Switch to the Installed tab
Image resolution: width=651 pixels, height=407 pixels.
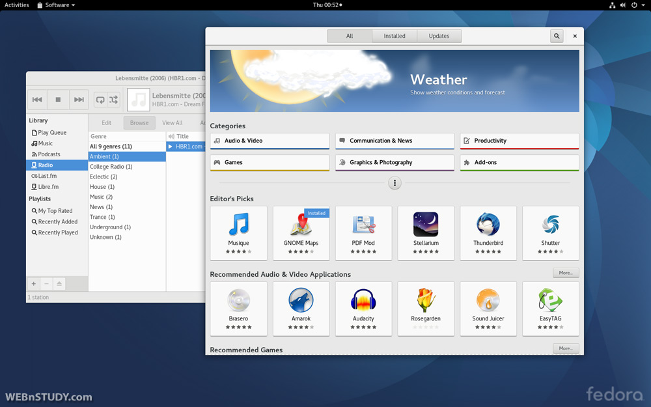click(x=395, y=36)
